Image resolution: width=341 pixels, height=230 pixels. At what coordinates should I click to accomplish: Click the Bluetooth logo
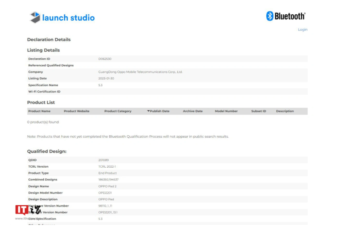point(286,16)
